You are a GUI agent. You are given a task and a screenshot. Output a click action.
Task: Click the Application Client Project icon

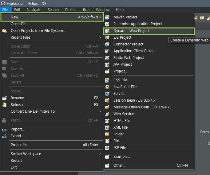click(107, 51)
